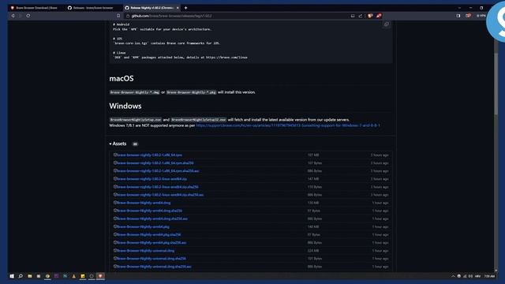505x284 pixels.
Task: Open the taskbar search magnifier
Action: pyautogui.click(x=21, y=276)
